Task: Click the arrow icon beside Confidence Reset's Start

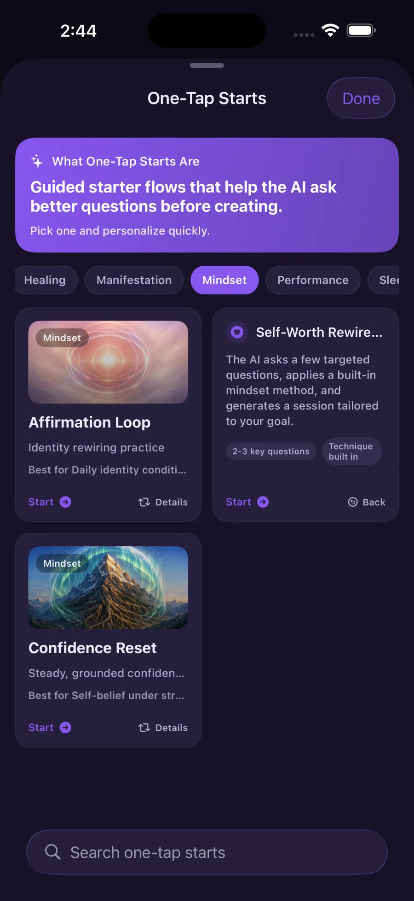Action: (66, 727)
